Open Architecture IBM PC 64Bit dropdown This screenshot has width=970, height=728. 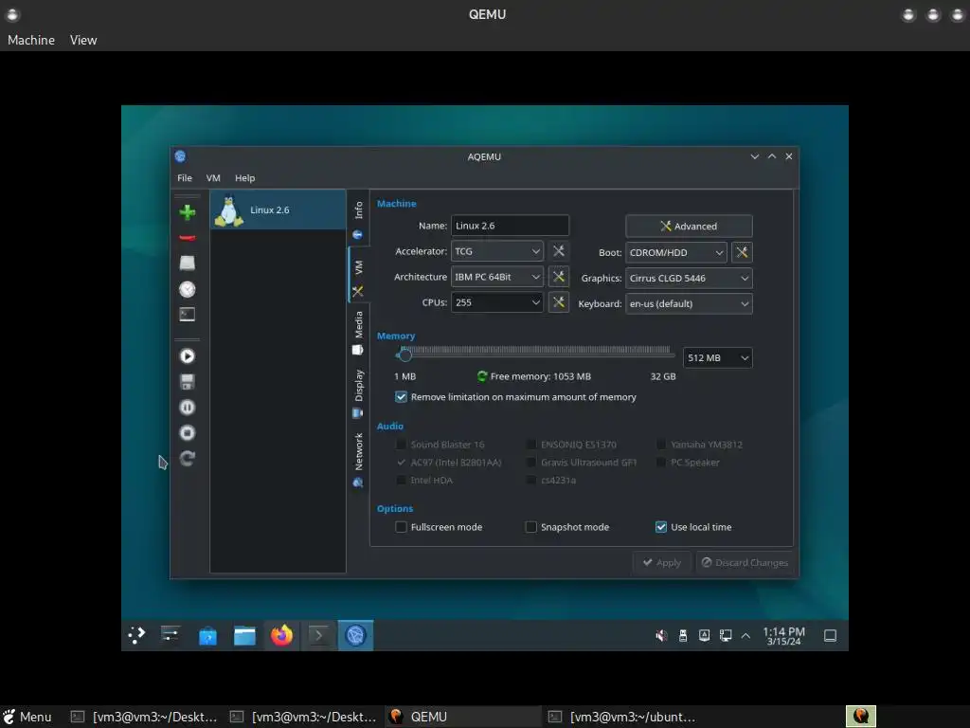[x=497, y=277]
